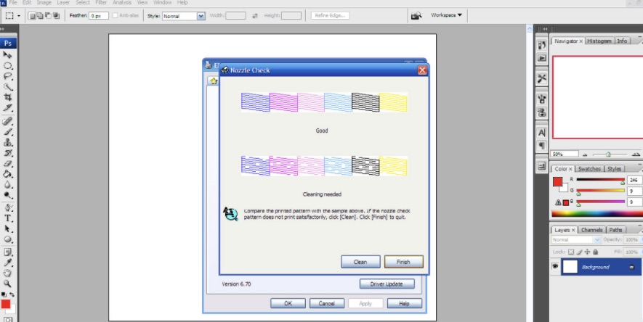Image resolution: width=643 pixels, height=322 pixels.
Task: Select the Healing Brush tool
Action: point(7,121)
